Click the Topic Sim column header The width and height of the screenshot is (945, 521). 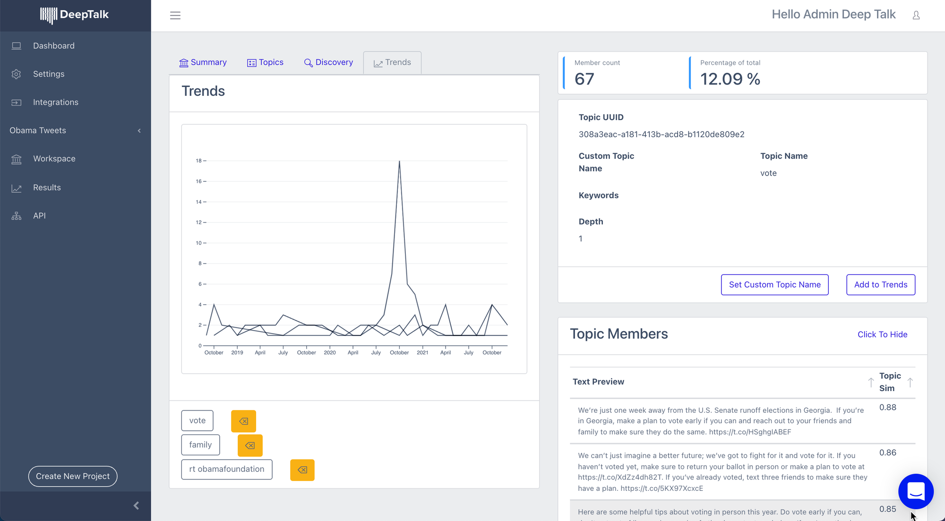click(x=890, y=382)
